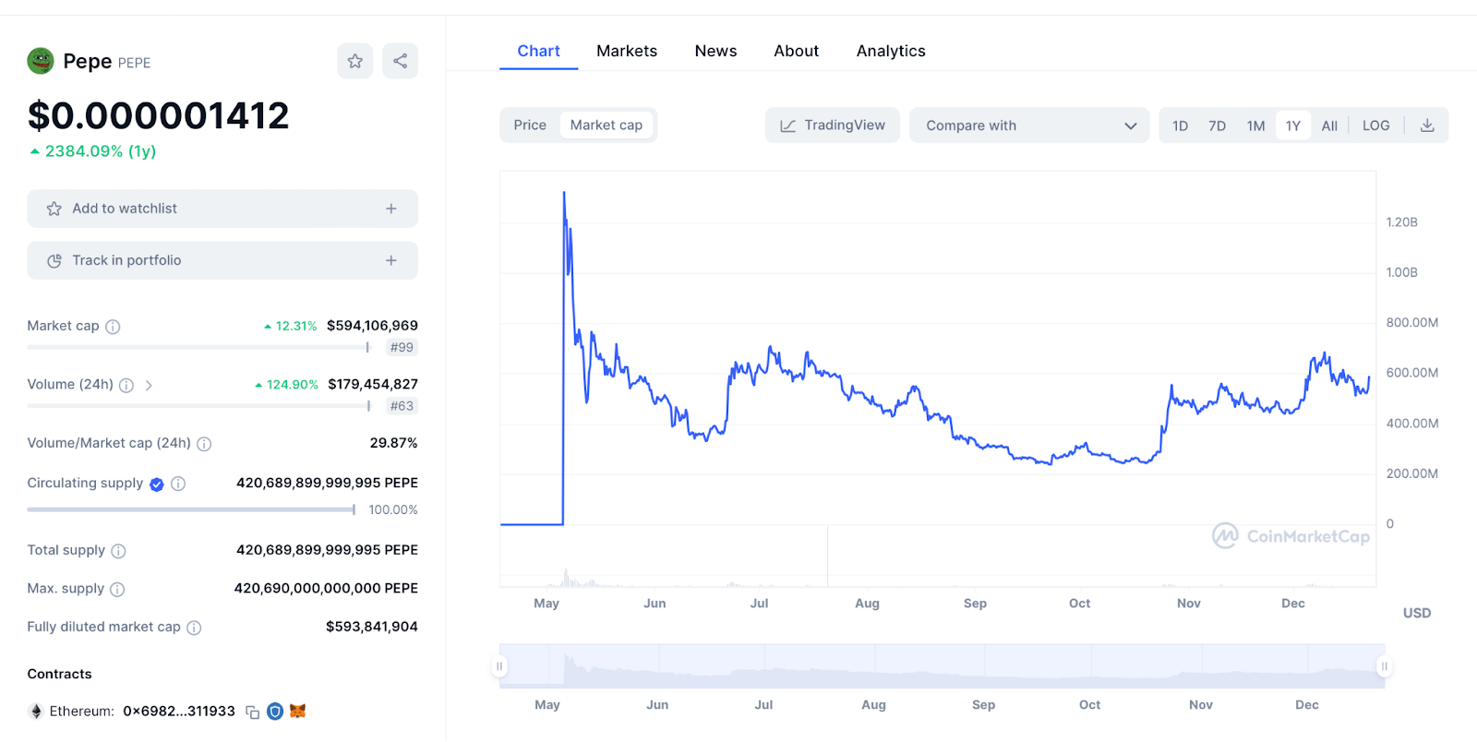The width and height of the screenshot is (1477, 742).
Task: Open Volume/Market cap (24h) info icon
Action: 204,444
